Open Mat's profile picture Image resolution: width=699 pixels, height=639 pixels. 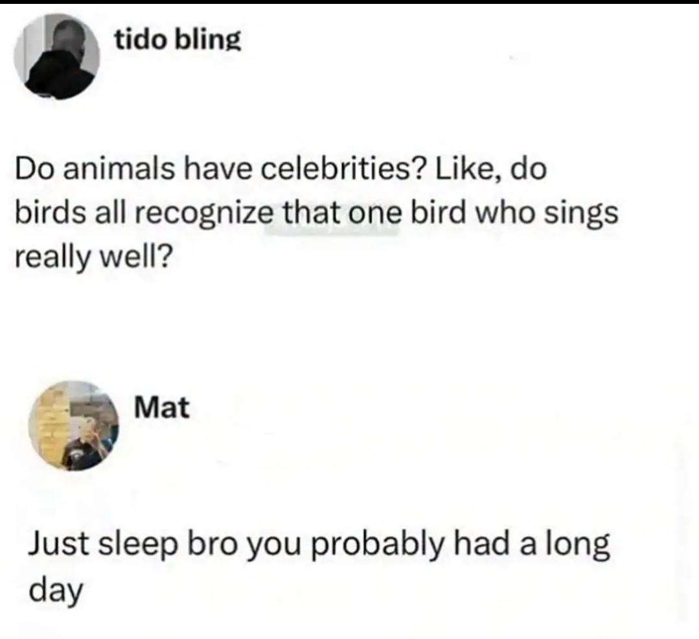(74, 425)
